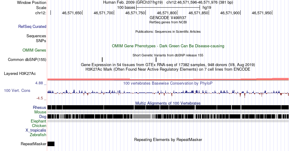Click the chr12: ruler label
The height and width of the screenshot is (151, 289).
click(x=41, y=13)
